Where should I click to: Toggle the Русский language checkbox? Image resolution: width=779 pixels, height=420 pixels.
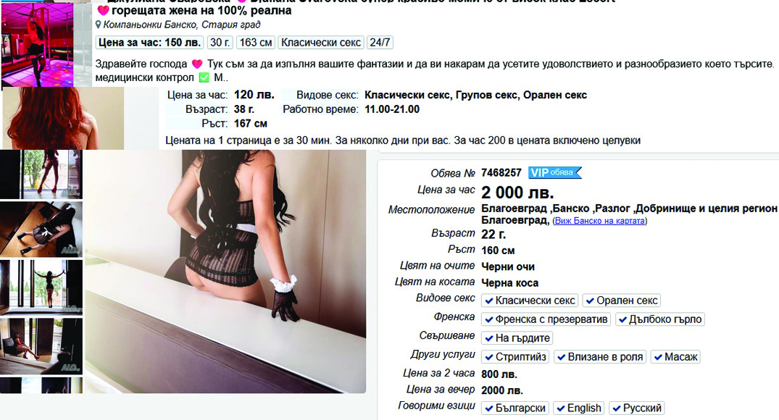[637, 408]
